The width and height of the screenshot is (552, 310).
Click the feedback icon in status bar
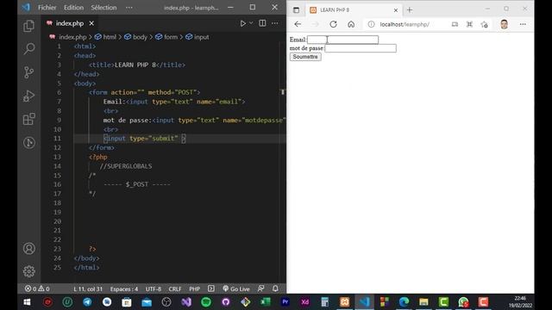(260, 288)
